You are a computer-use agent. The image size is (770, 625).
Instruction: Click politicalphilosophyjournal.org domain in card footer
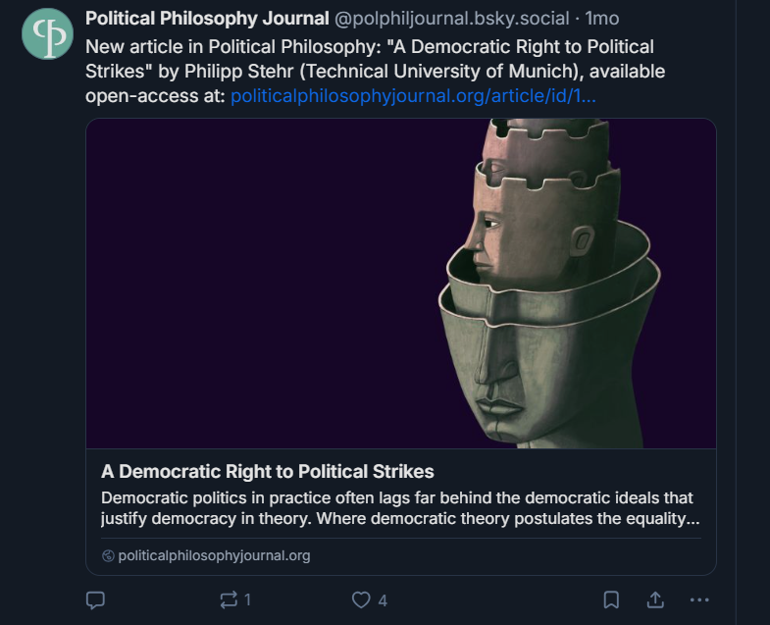pos(214,555)
